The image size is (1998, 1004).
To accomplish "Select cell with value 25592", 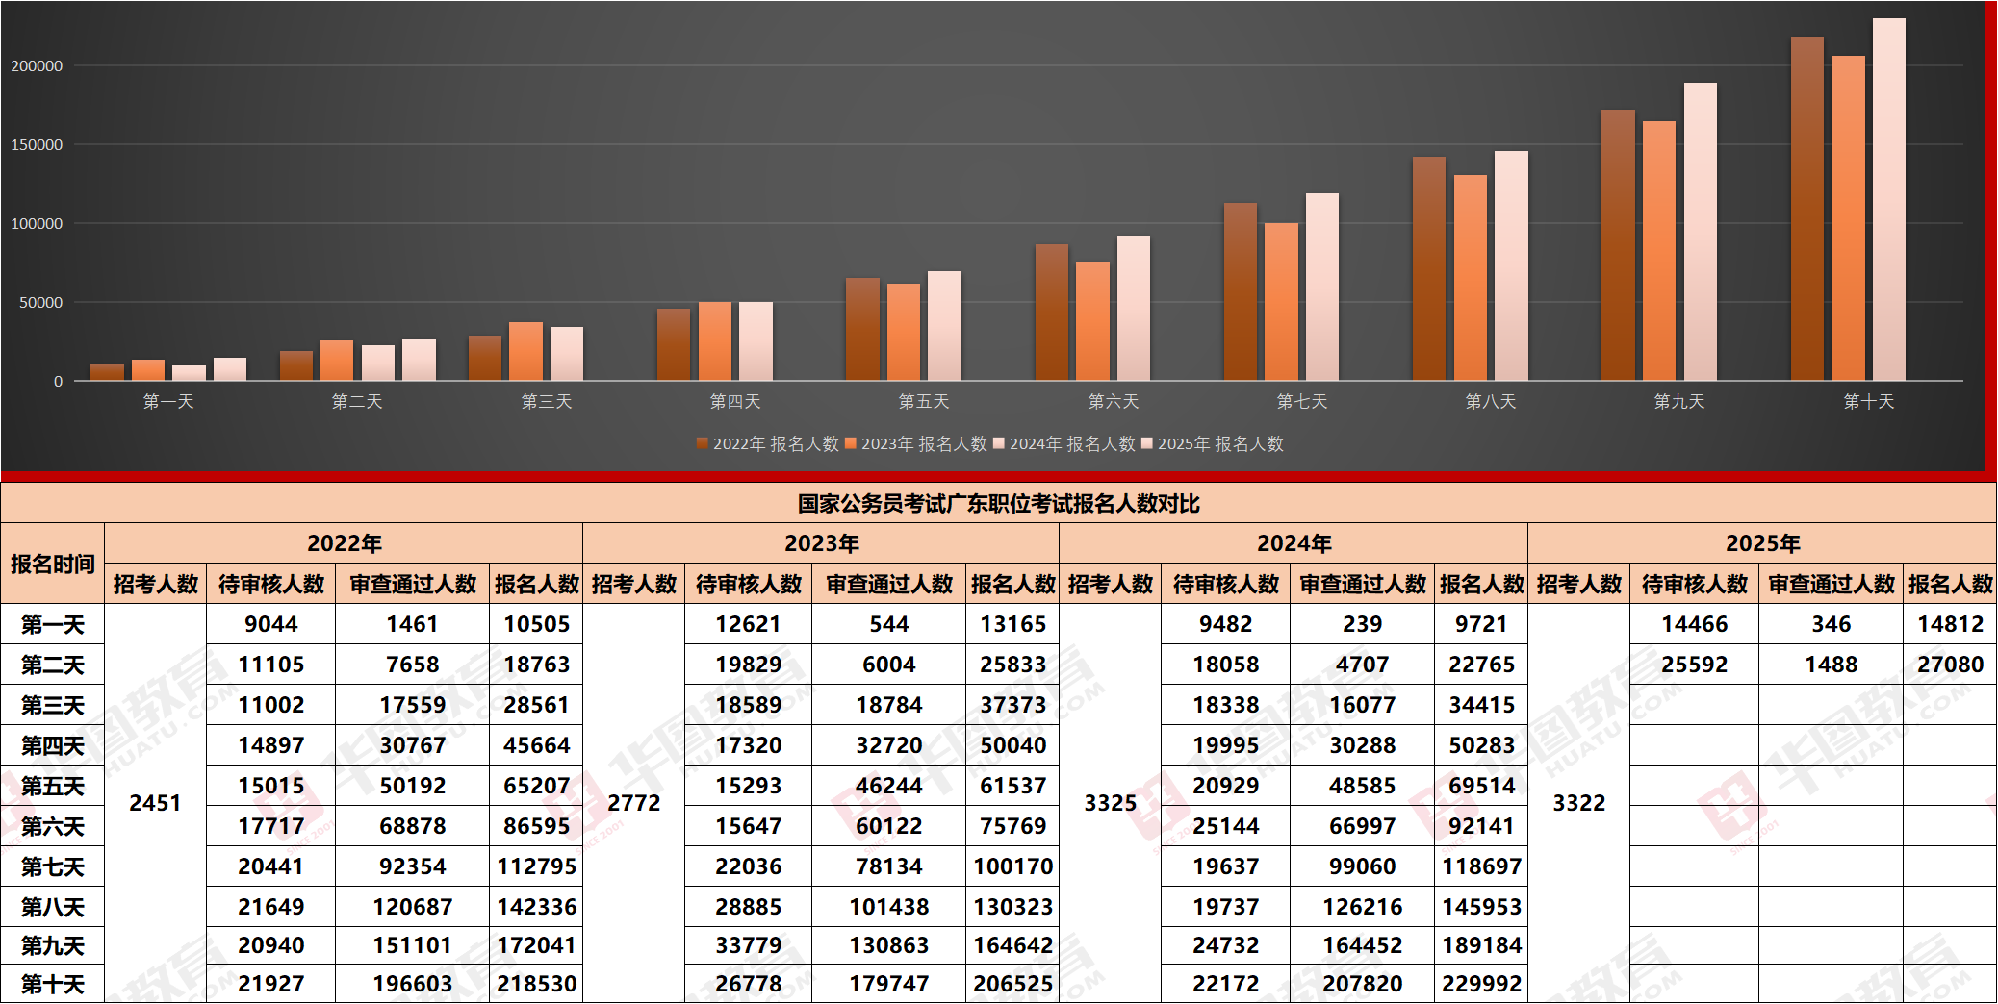I will (1695, 665).
